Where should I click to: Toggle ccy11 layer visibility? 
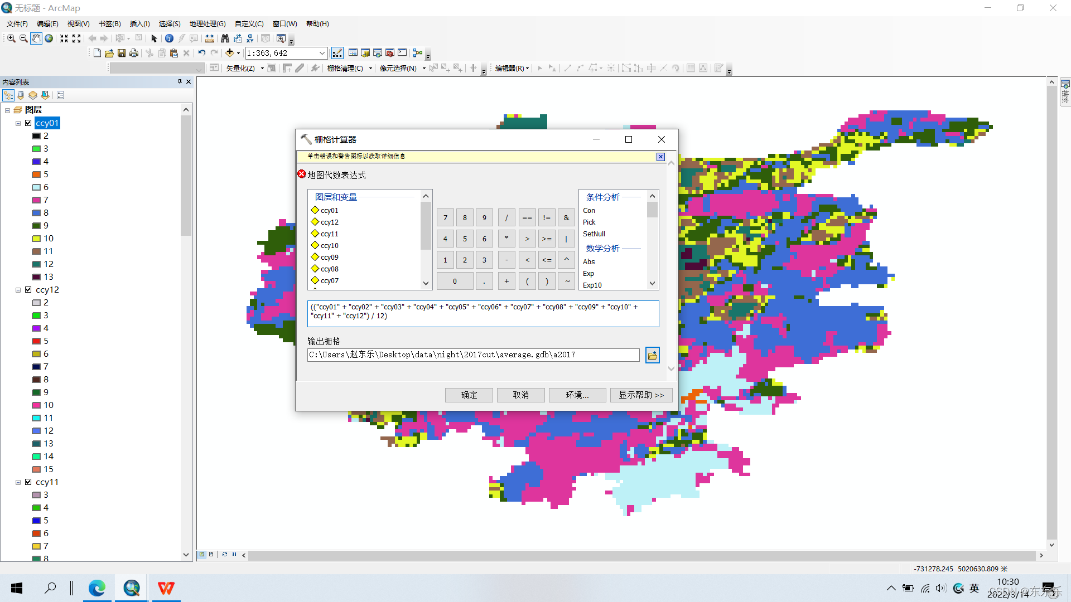click(x=28, y=482)
